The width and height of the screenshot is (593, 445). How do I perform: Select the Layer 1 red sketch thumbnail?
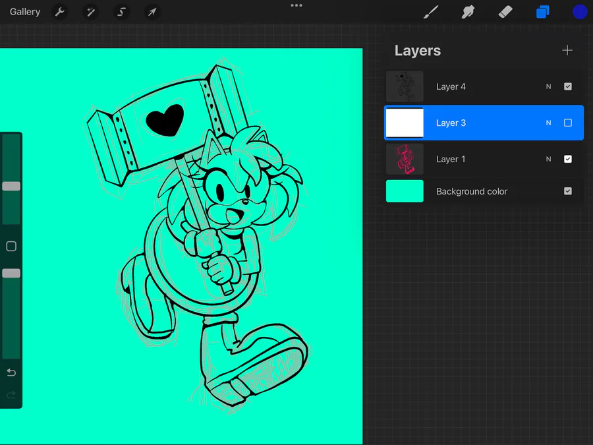click(405, 159)
